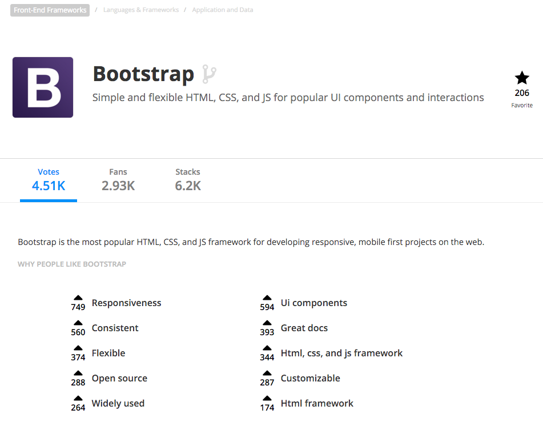This screenshot has width=543, height=434.
Task: Click the Responsiveness reason text
Action: tap(126, 303)
